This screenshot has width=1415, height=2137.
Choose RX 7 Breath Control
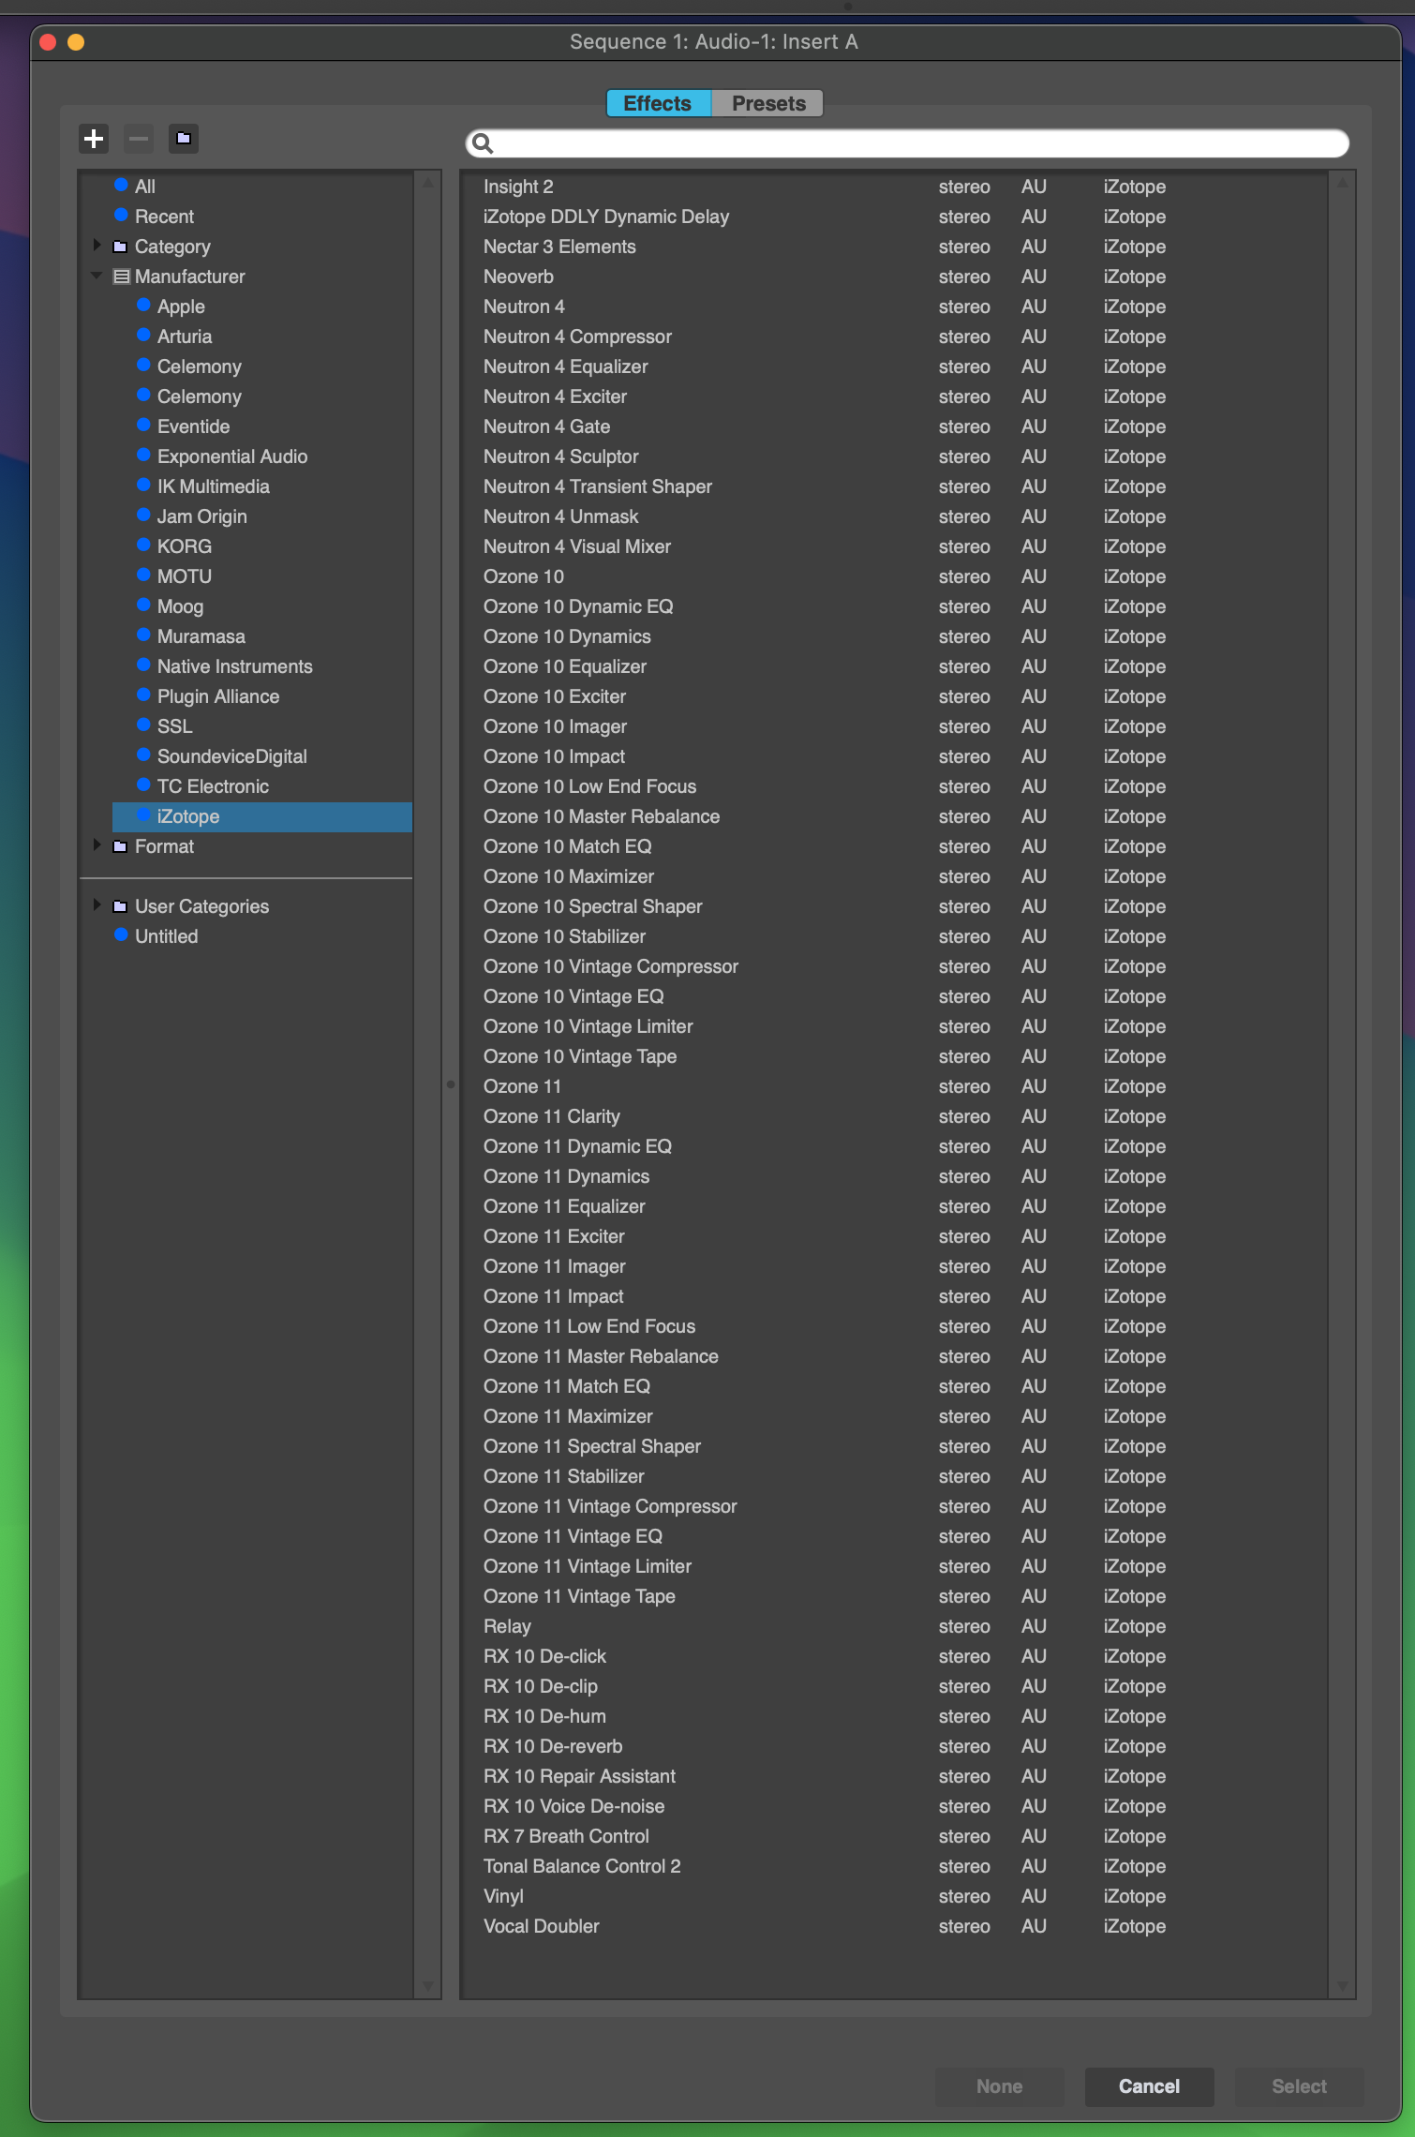(566, 1836)
